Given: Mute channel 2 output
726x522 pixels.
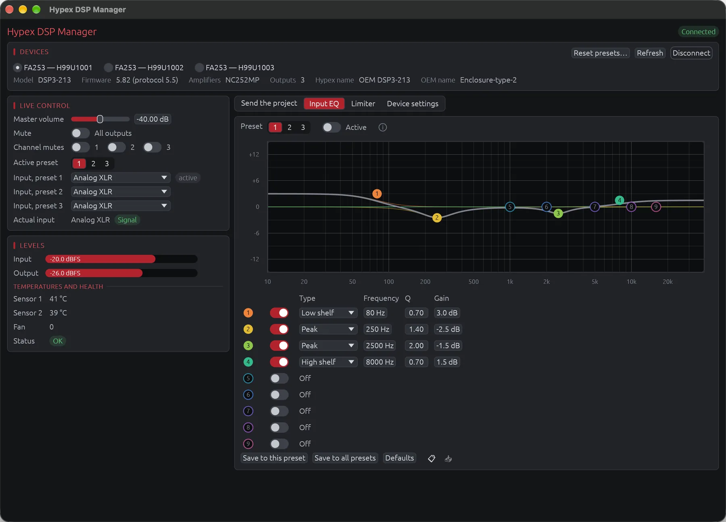Looking at the screenshot, I should (x=116, y=148).
